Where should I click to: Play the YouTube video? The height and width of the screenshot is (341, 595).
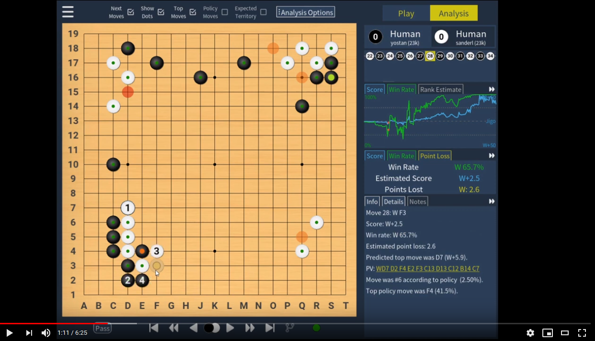9,333
